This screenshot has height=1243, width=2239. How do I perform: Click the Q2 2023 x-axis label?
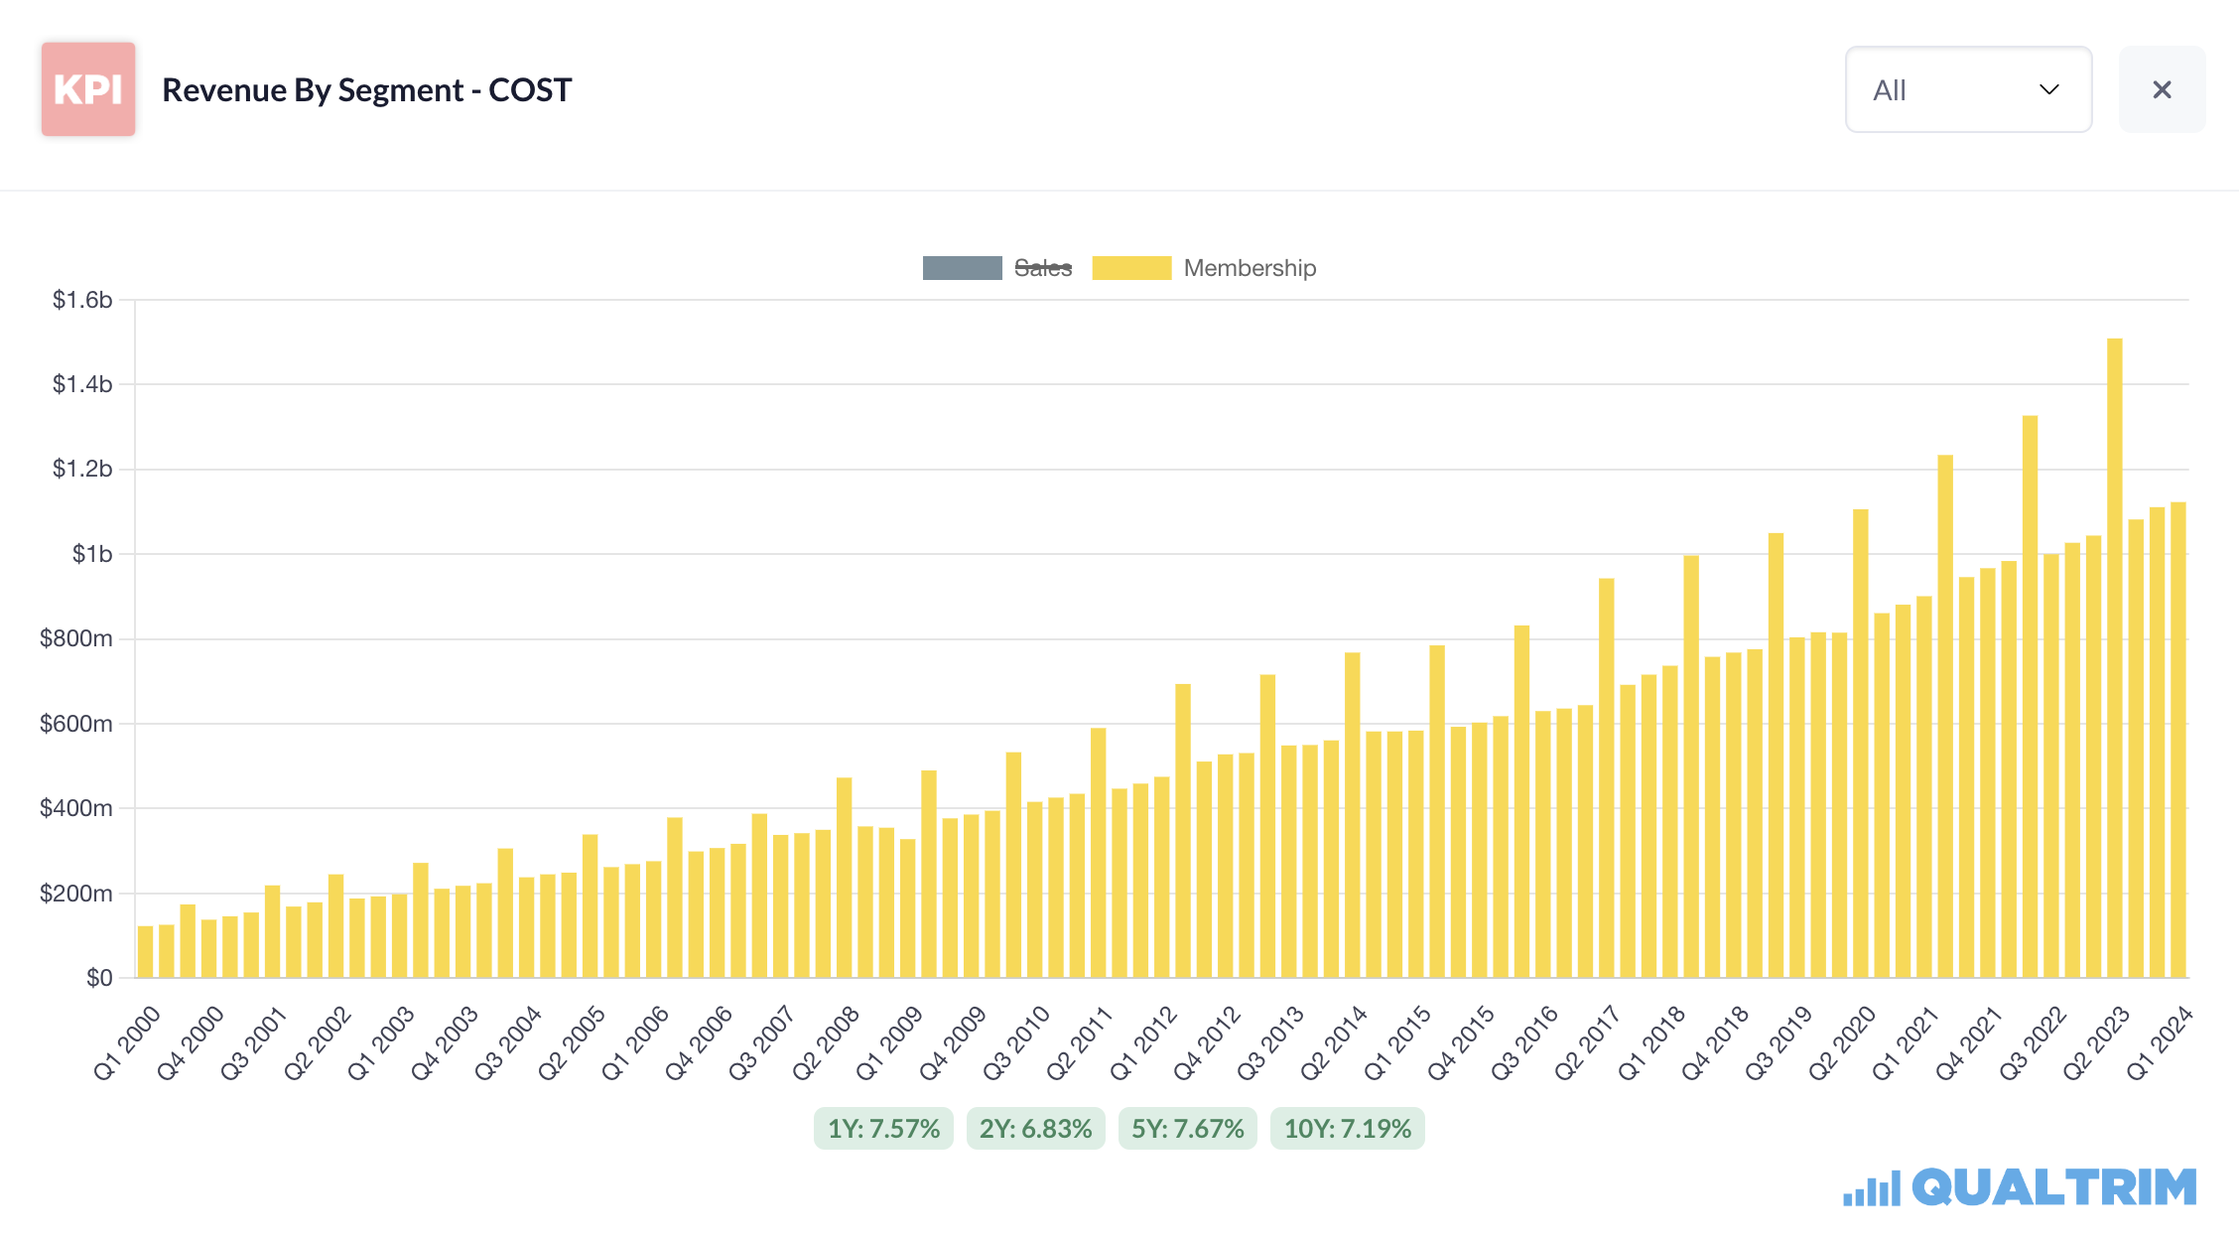2095,1042
